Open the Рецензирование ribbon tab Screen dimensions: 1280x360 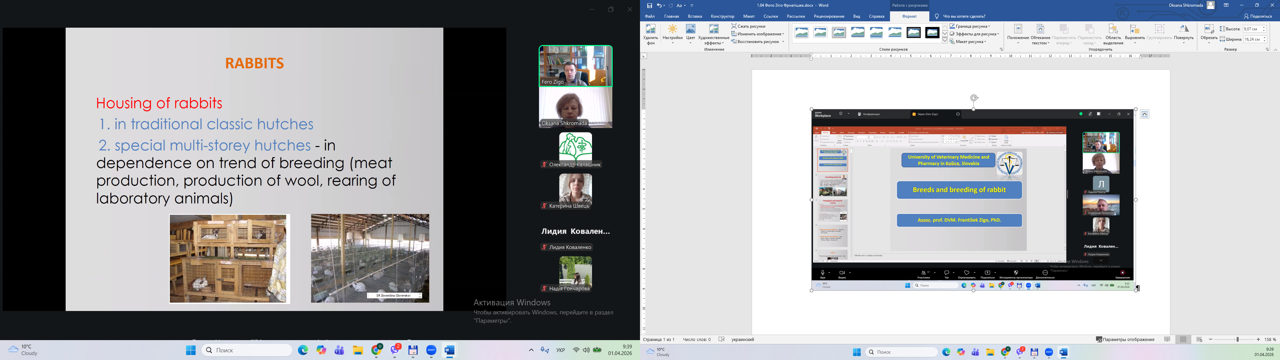click(x=829, y=16)
